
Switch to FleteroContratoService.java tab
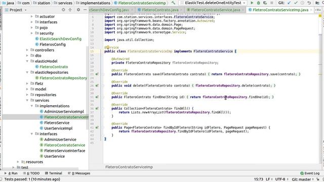215,10
